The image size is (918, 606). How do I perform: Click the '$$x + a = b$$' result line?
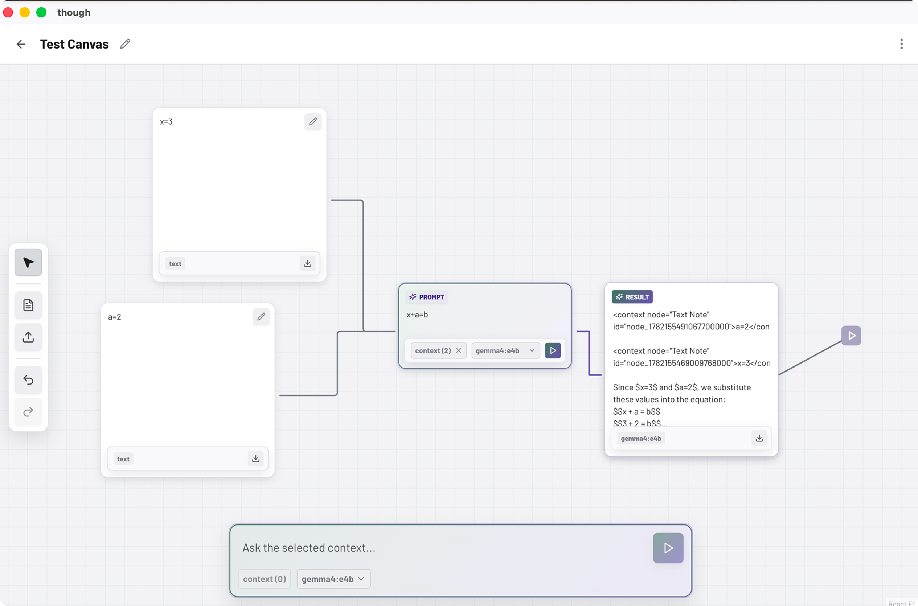coord(636,411)
